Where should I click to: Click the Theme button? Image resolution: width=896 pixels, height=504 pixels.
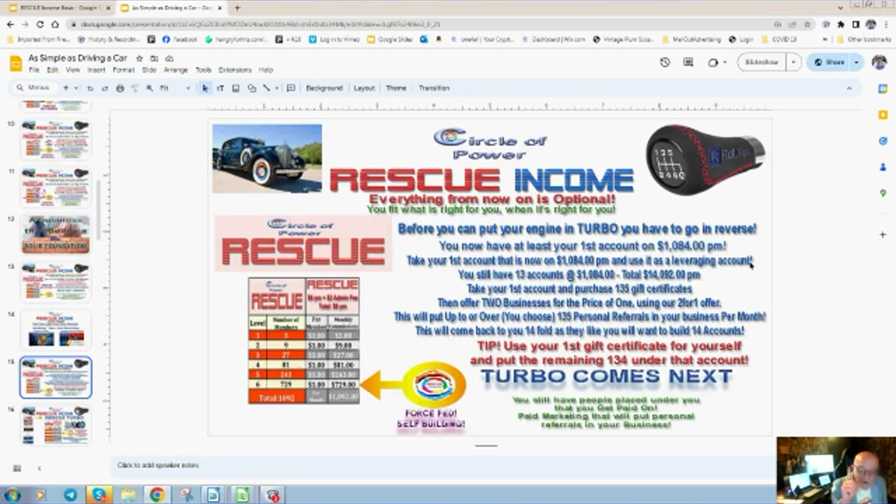click(396, 88)
